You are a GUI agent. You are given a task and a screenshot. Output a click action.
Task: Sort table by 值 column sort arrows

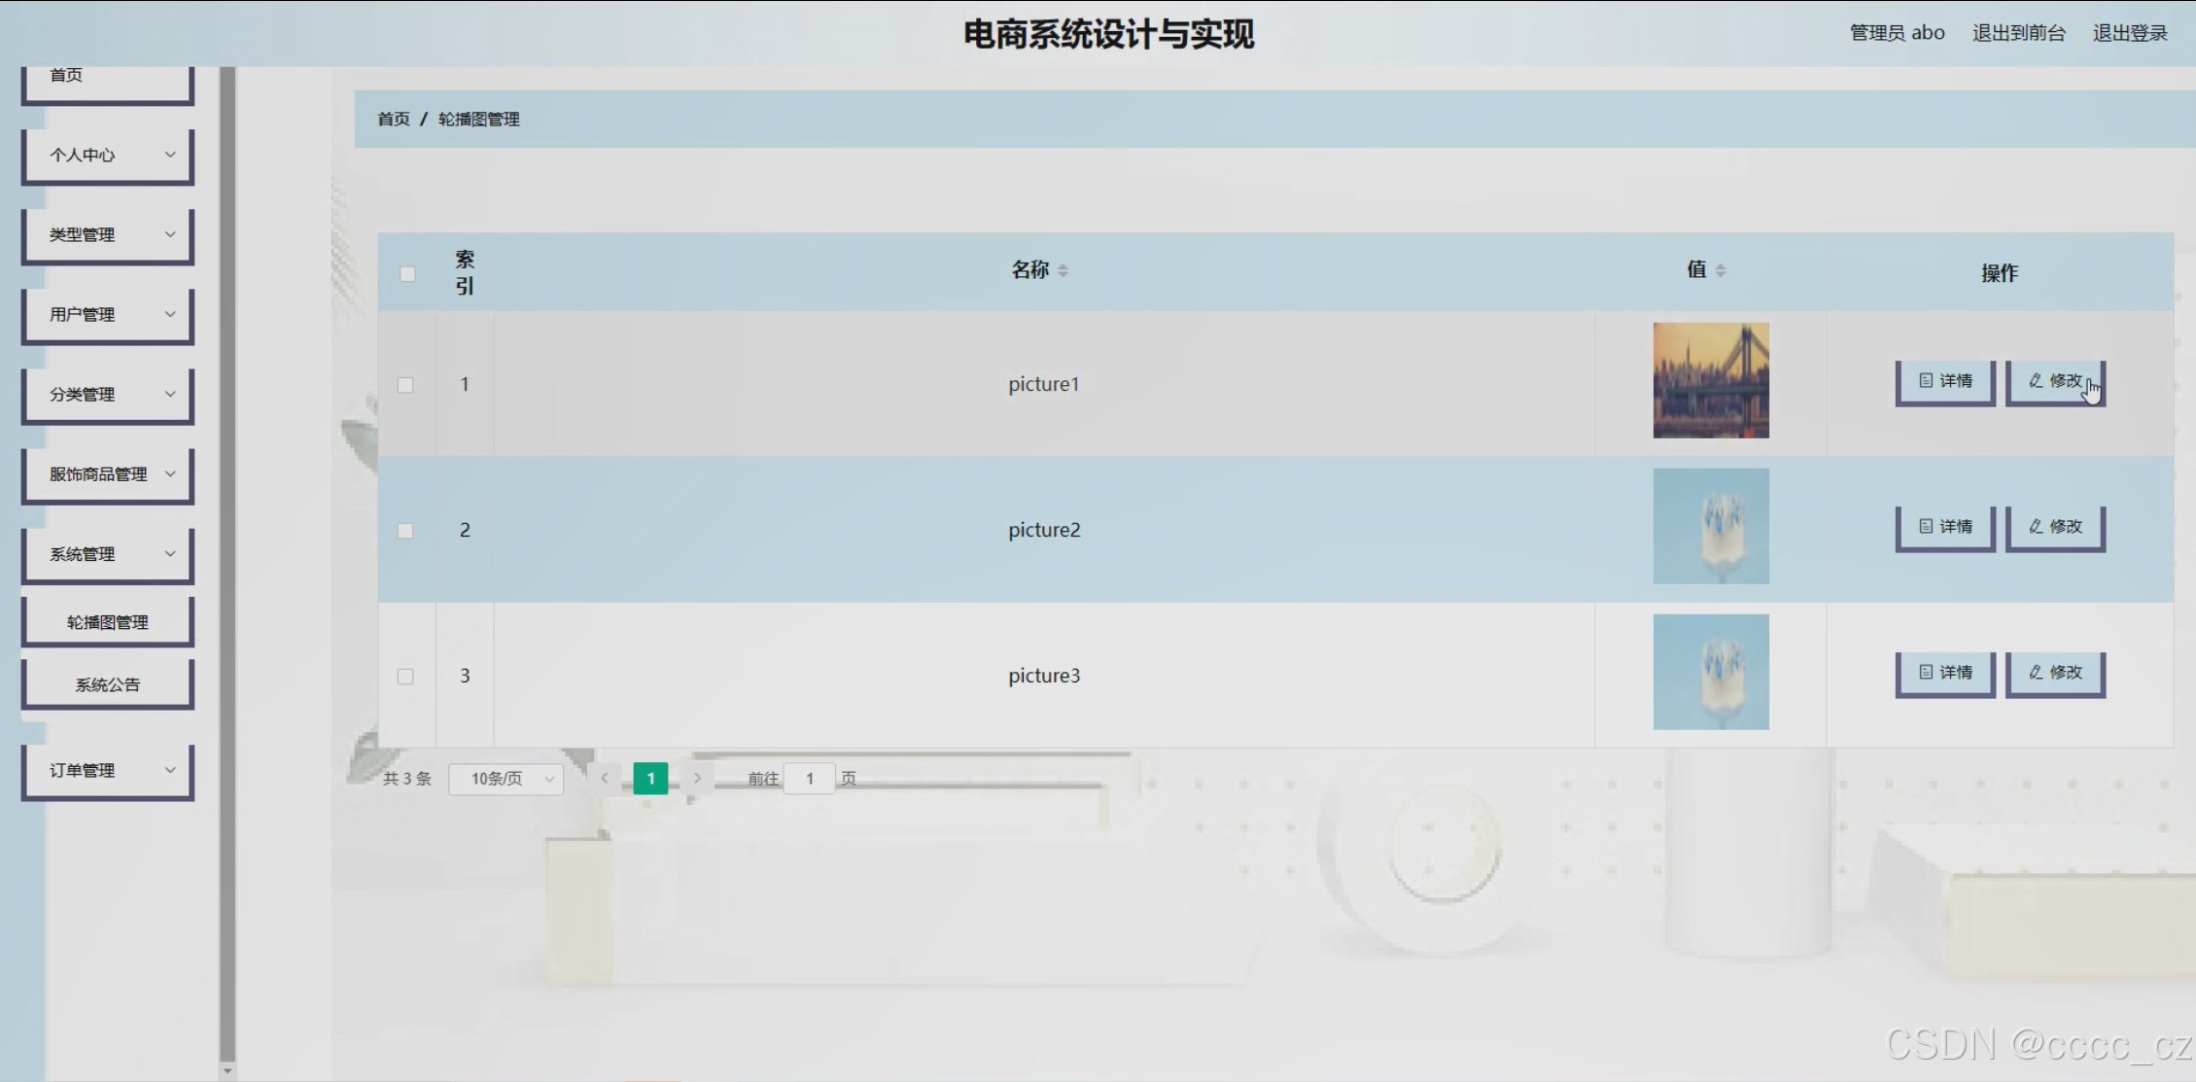(x=1720, y=271)
